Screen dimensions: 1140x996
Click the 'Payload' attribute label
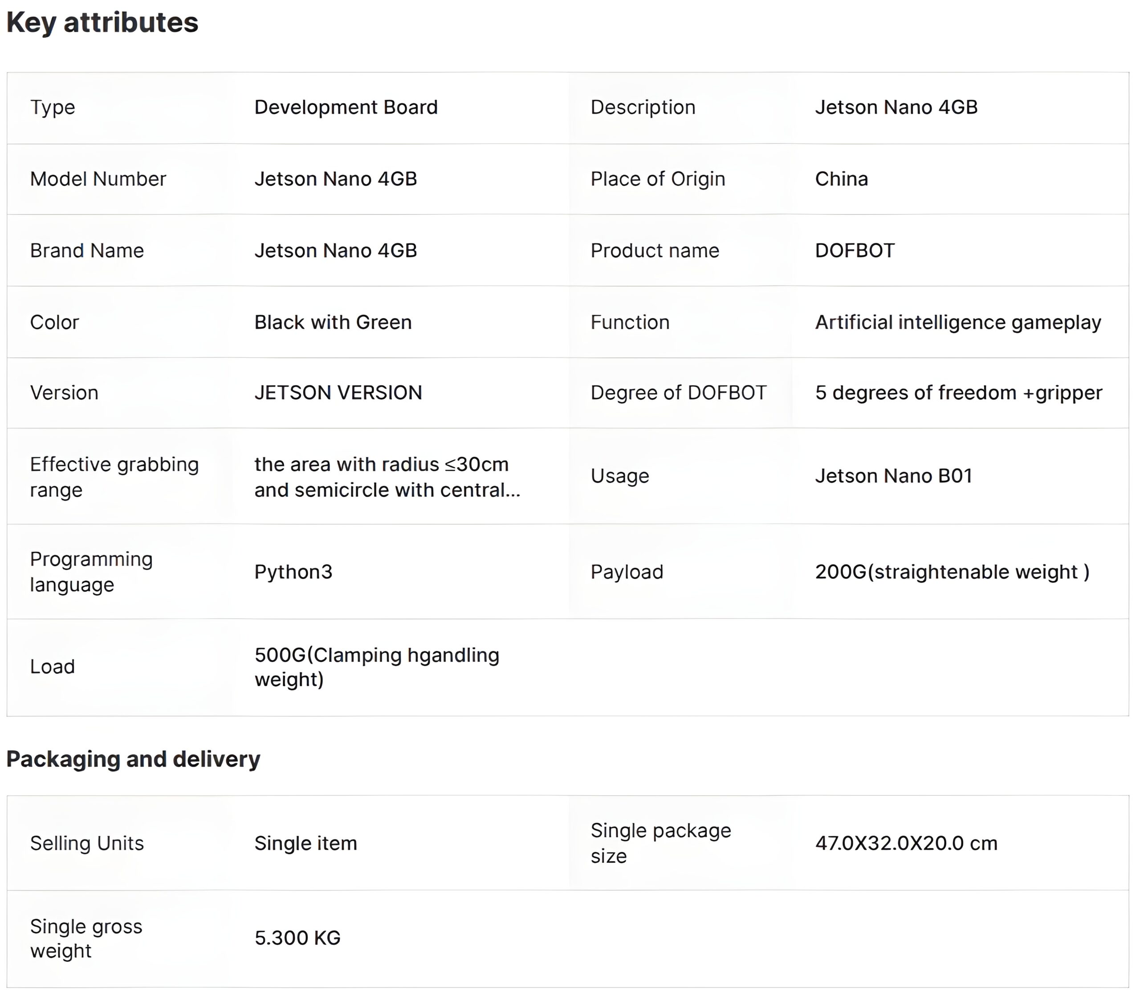627,572
